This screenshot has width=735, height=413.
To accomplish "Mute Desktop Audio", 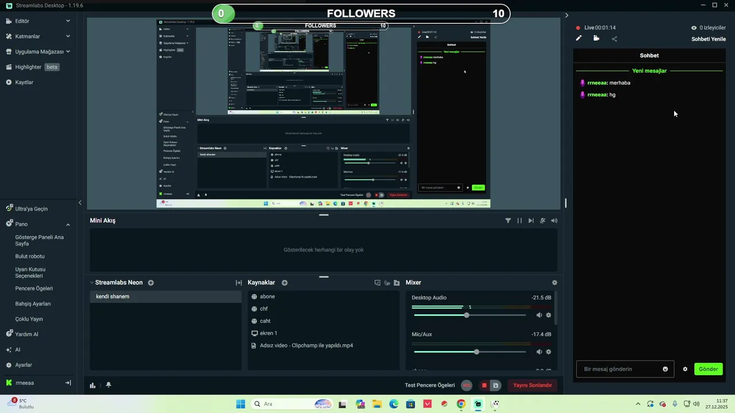I will [539, 315].
